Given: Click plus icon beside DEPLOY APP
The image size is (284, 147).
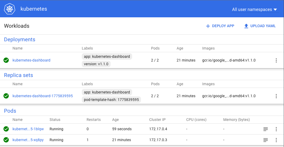Looking at the screenshot, I should click(x=208, y=26).
